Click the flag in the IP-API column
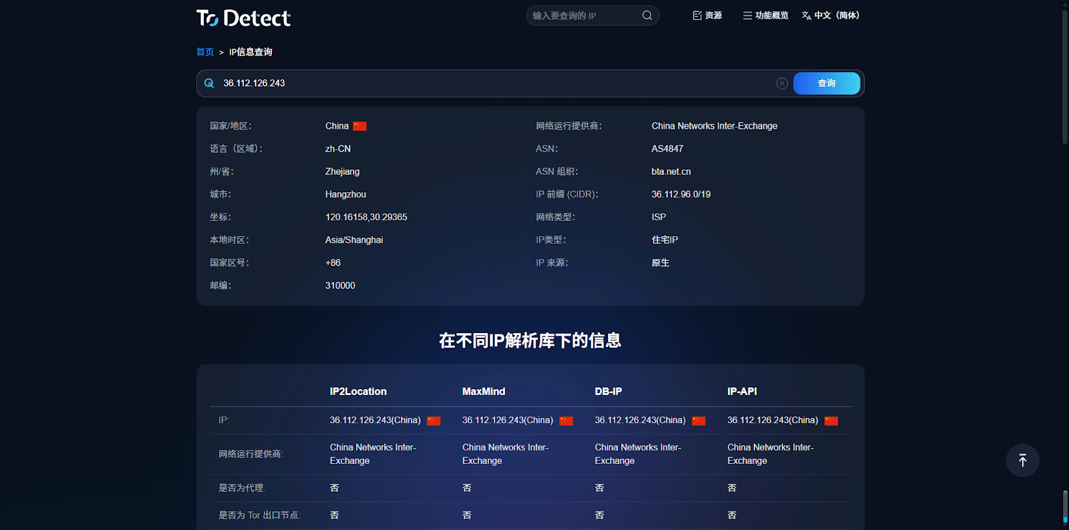The image size is (1069, 530). [831, 421]
